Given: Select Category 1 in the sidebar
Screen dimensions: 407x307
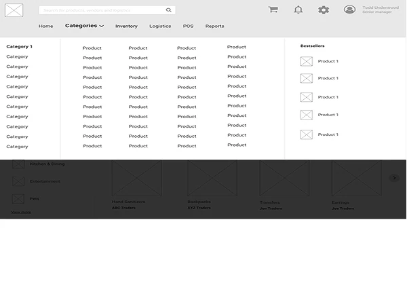Looking at the screenshot, I should [19, 47].
